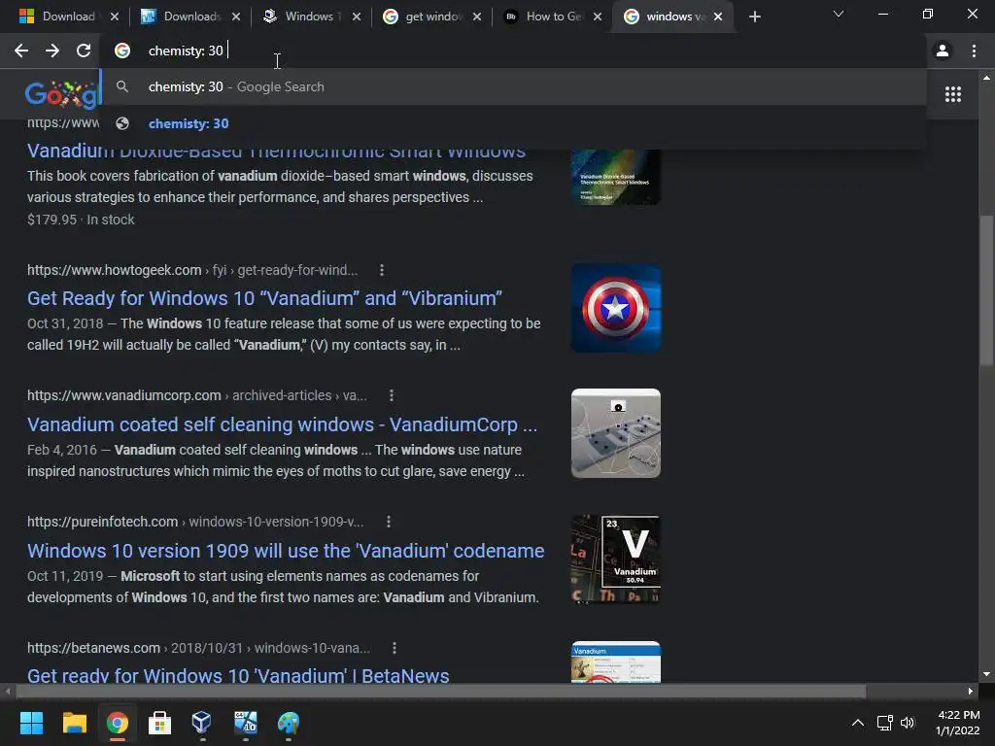This screenshot has height=746, width=995.
Task: Close the 'How to Ge' tab
Action: coord(598,17)
